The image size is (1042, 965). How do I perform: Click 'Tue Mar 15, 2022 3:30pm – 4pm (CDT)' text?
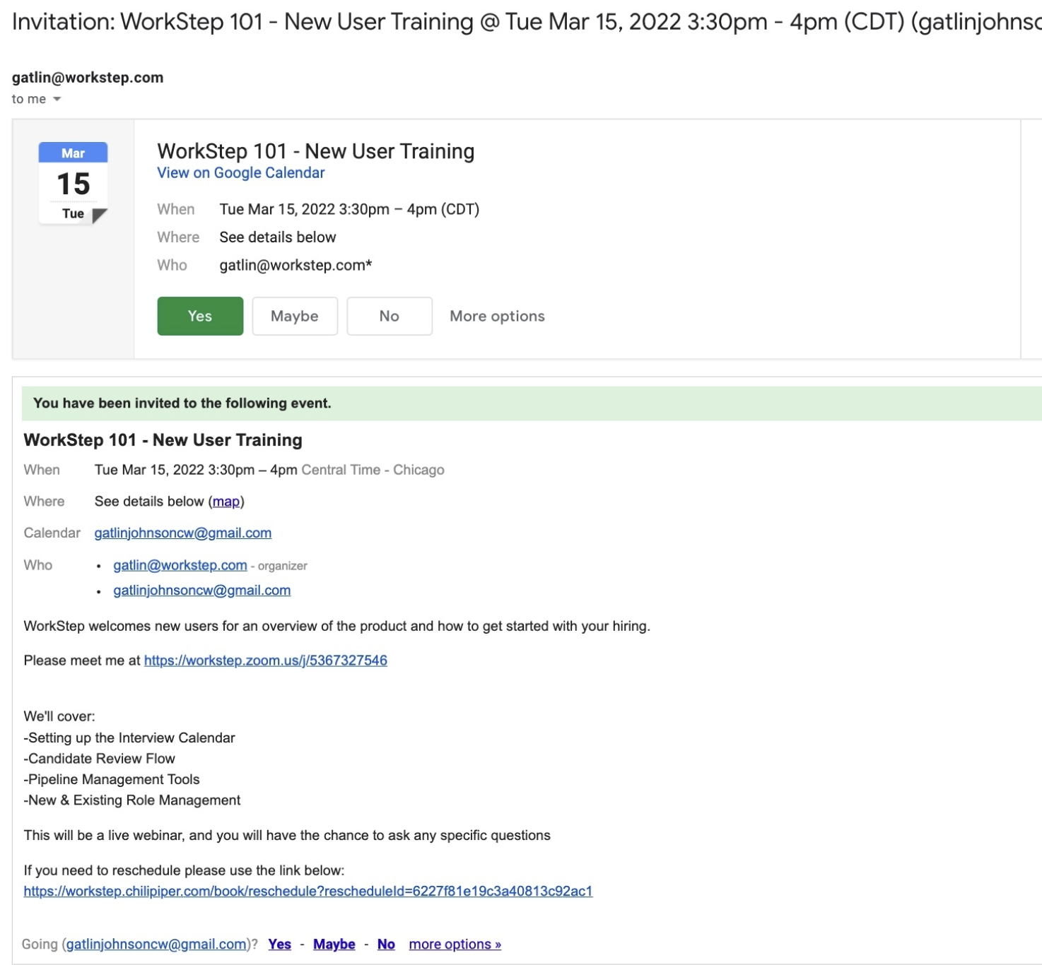point(349,209)
